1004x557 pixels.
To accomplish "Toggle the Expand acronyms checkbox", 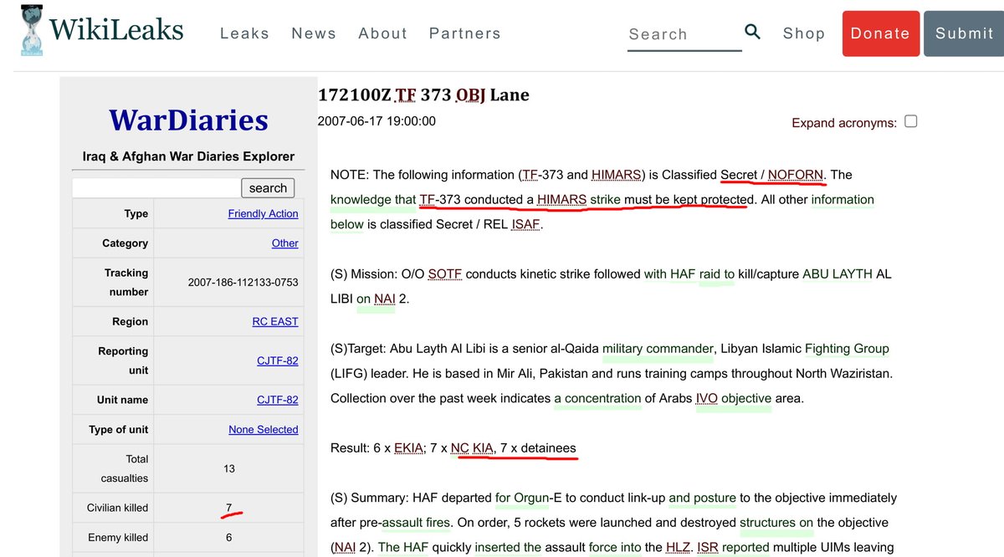I will pyautogui.click(x=911, y=121).
